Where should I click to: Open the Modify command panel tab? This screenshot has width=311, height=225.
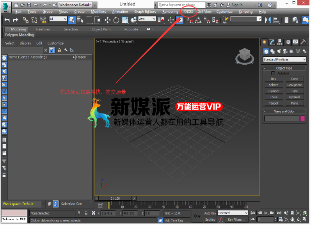272,42
